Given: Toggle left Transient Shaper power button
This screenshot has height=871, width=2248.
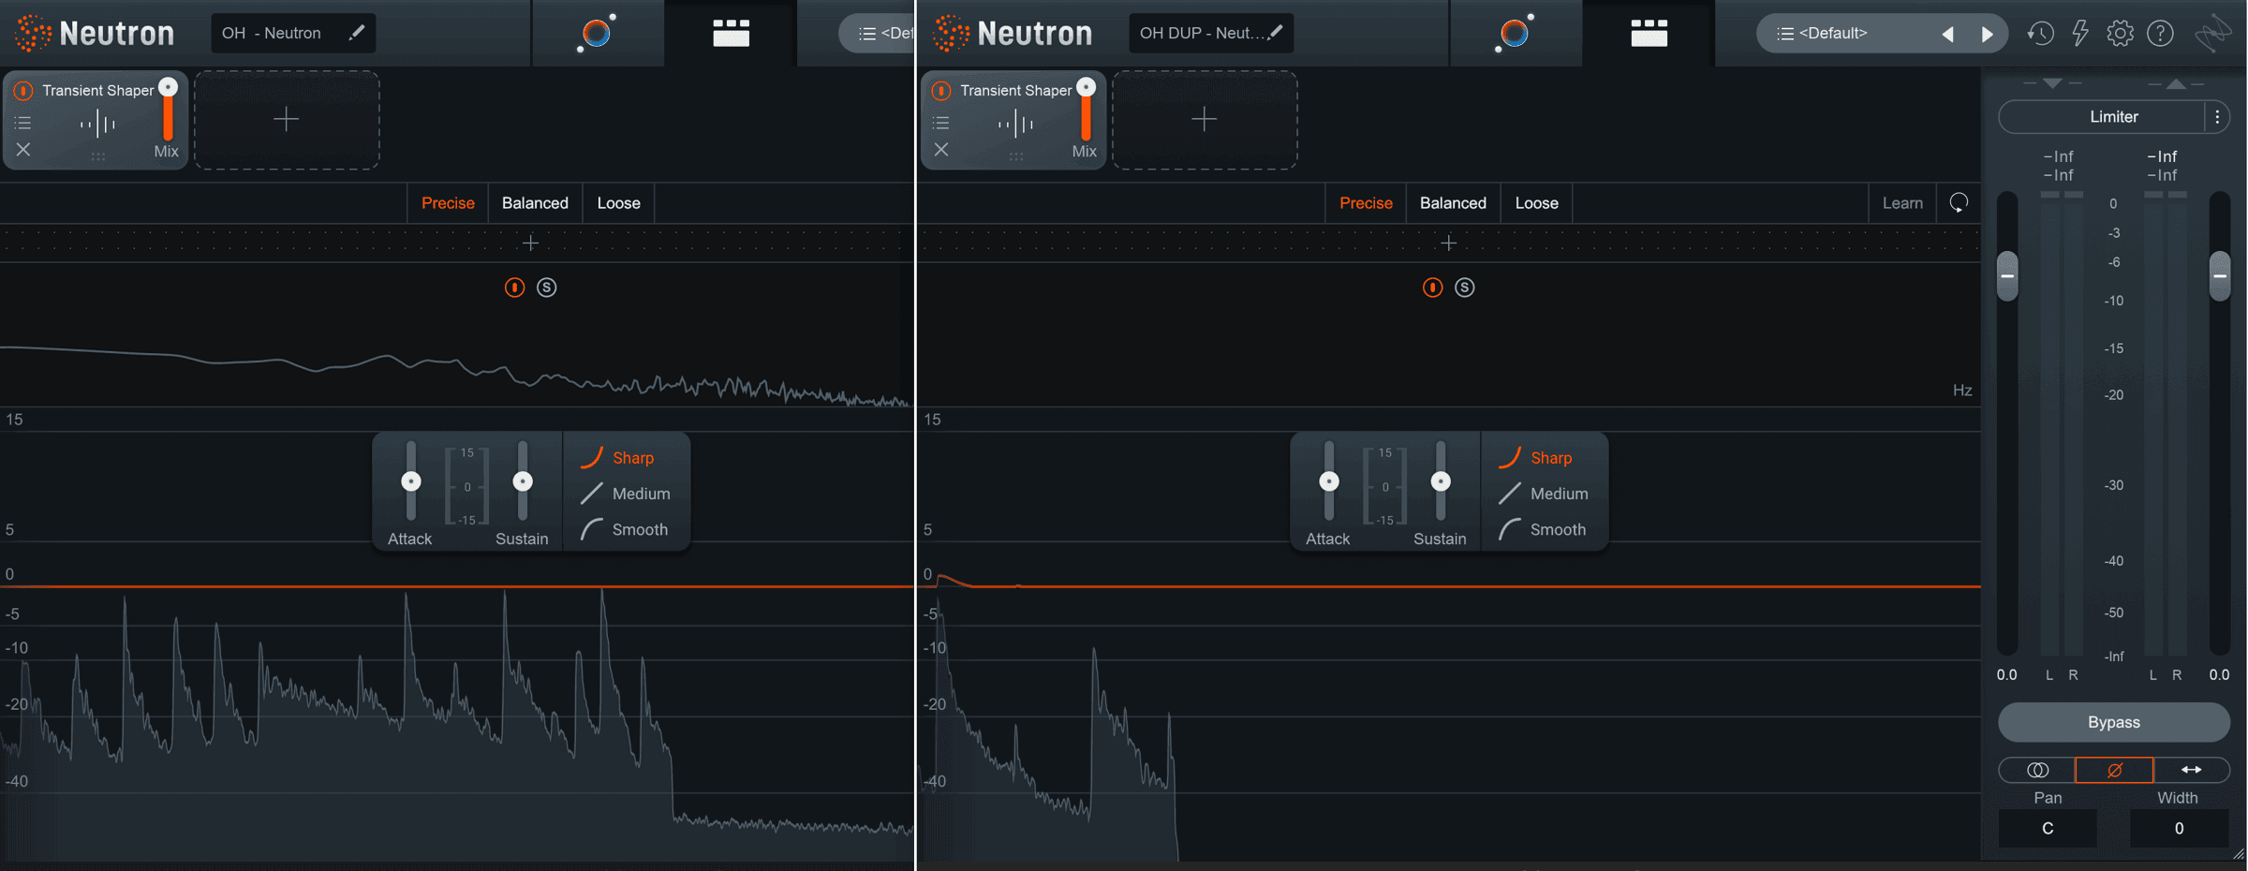Looking at the screenshot, I should (23, 91).
